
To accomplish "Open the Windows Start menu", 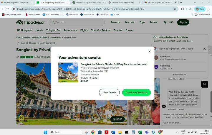I will pyautogui.click(x=45, y=132).
